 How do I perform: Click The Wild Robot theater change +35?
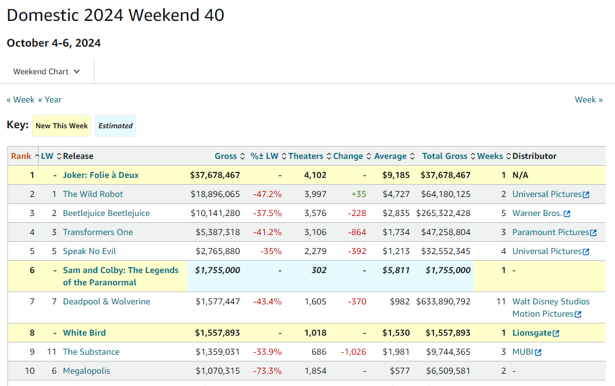(359, 194)
